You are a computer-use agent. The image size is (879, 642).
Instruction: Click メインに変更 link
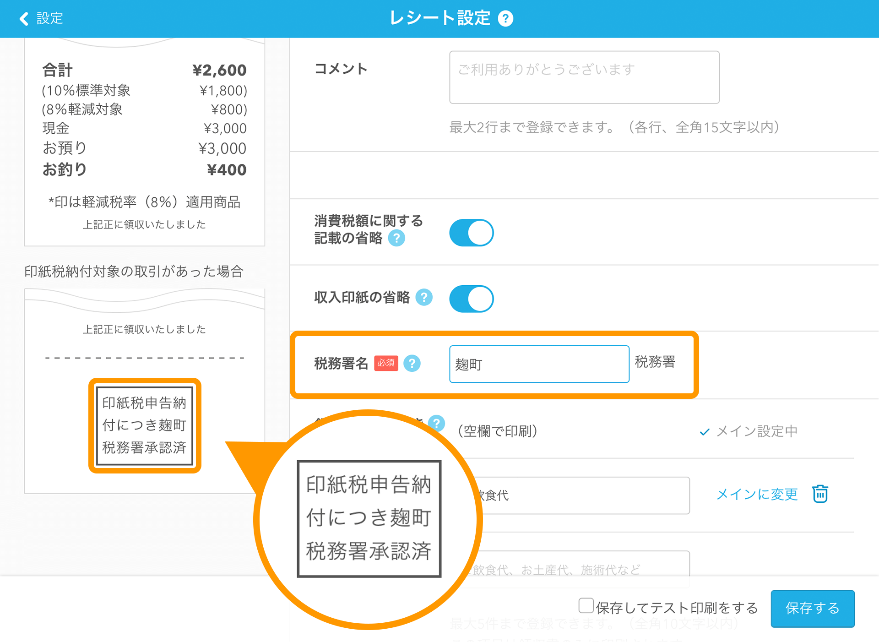pos(757,494)
